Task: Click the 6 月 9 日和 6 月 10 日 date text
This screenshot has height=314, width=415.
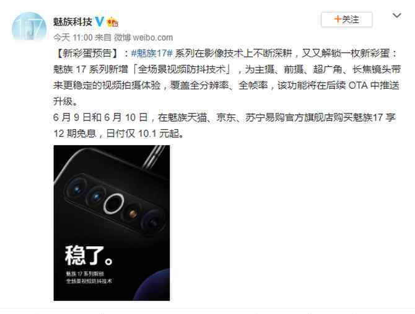Action: [100, 117]
